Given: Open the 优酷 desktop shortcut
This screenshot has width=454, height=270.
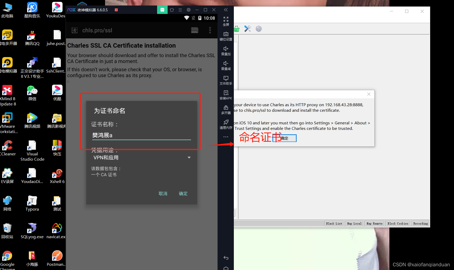Looking at the screenshot, I should click(x=57, y=93).
